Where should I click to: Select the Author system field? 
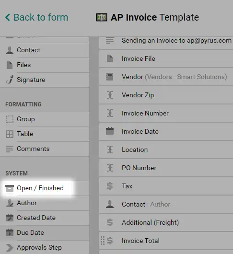(x=45, y=203)
